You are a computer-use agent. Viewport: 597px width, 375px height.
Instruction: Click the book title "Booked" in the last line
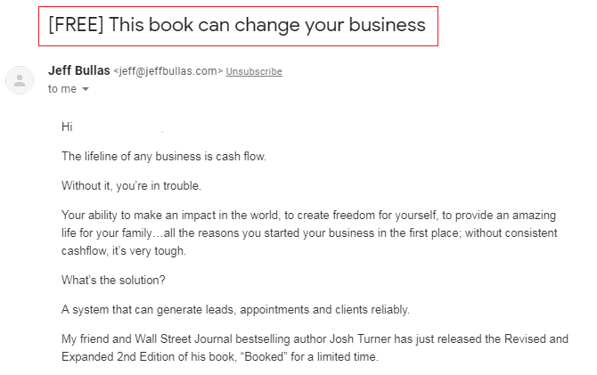[264, 356]
